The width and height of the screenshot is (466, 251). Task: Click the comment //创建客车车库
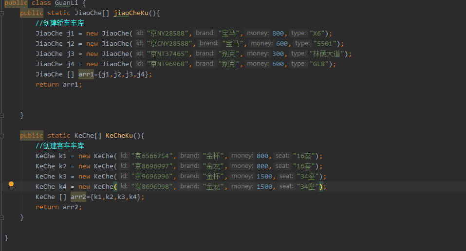click(x=60, y=145)
